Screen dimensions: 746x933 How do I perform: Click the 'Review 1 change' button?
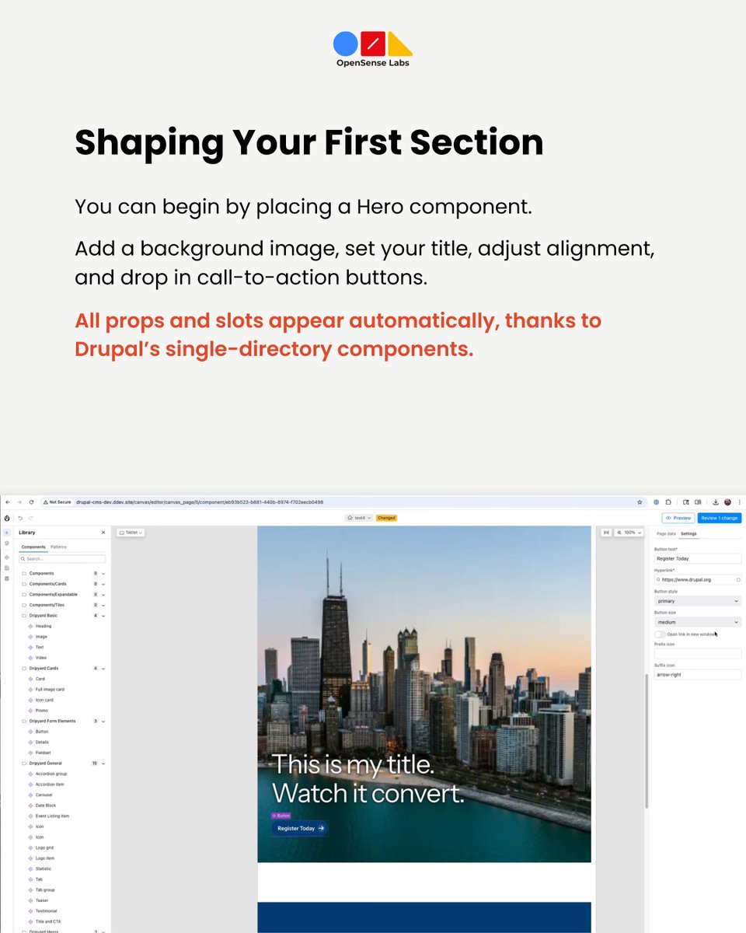[720, 518]
